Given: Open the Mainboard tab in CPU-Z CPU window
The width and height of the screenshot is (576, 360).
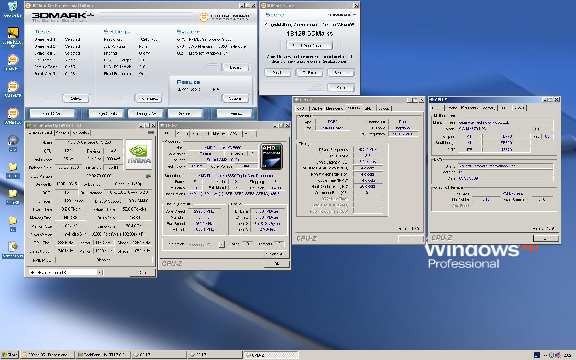Looking at the screenshot, I should point(200,134).
